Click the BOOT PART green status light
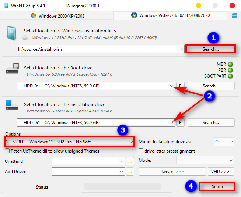Screen dimensions: 241x197 click(230, 76)
